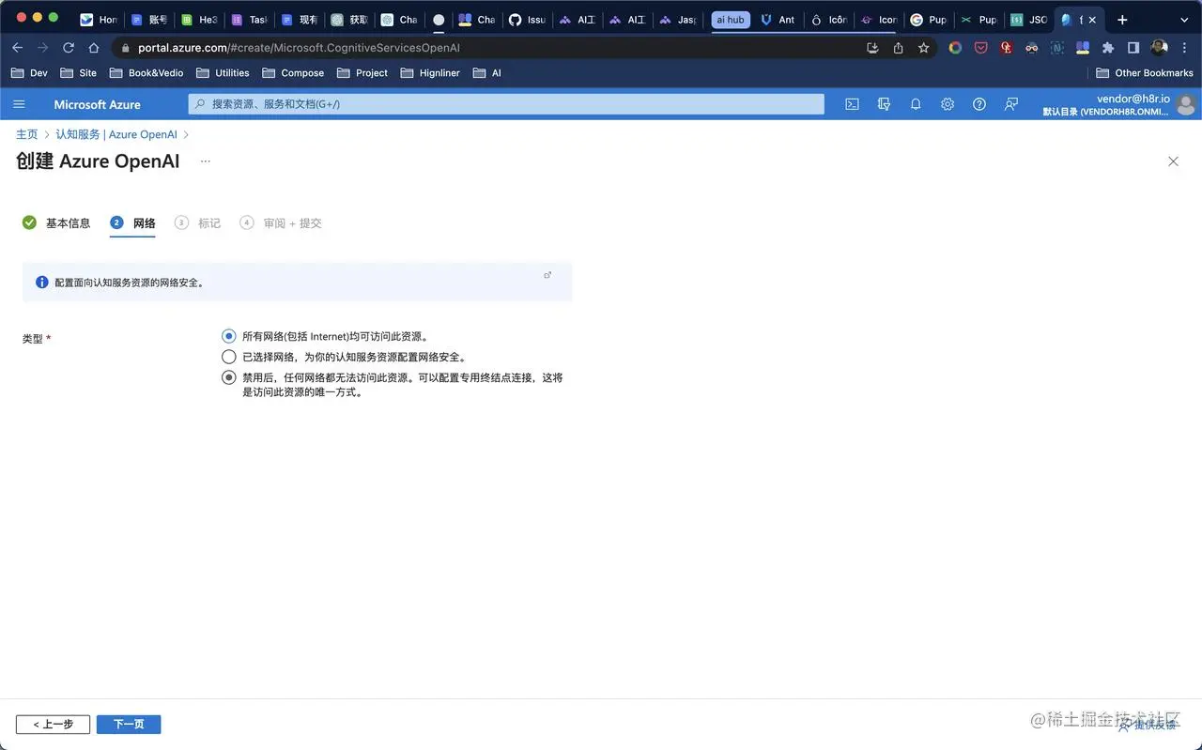Open the AI bookmarks folder
Viewport: 1202px width, 750px height.
pyautogui.click(x=487, y=72)
